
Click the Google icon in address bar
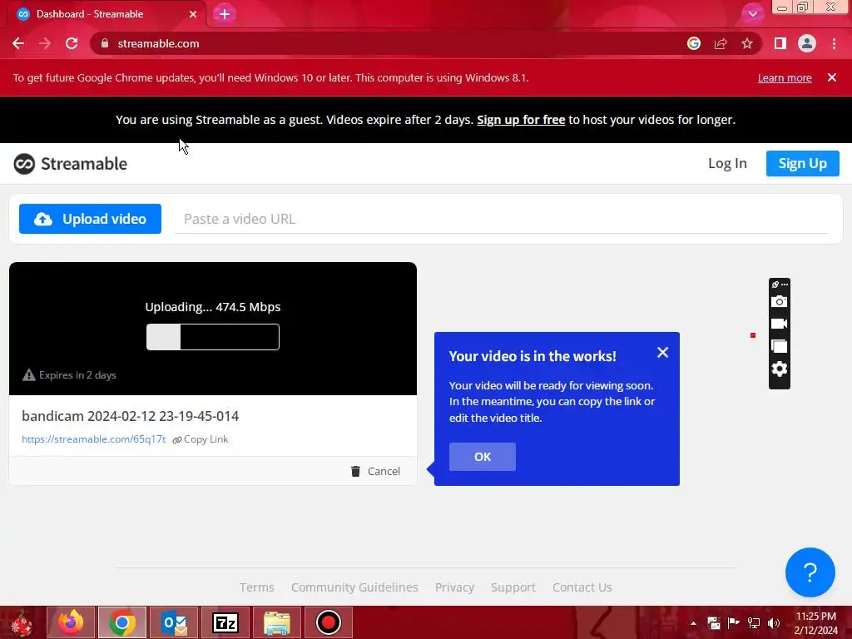click(x=694, y=43)
